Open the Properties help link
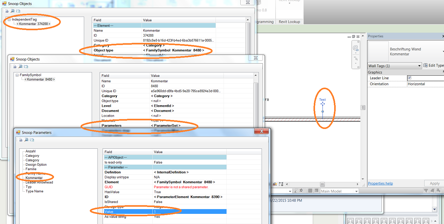The height and width of the screenshot is (224, 444). point(380,183)
